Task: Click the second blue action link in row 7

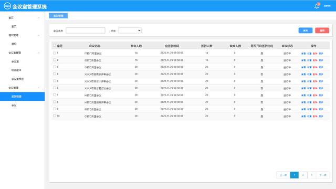Action: click(309, 96)
